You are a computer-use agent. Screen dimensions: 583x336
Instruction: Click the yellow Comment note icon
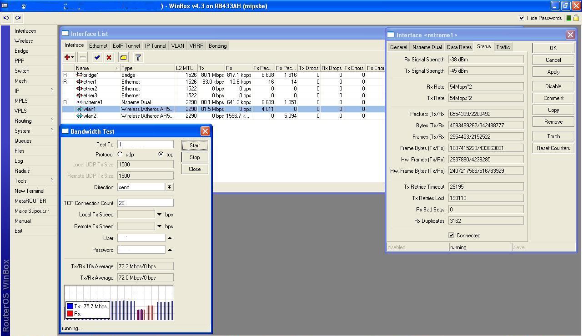click(123, 57)
